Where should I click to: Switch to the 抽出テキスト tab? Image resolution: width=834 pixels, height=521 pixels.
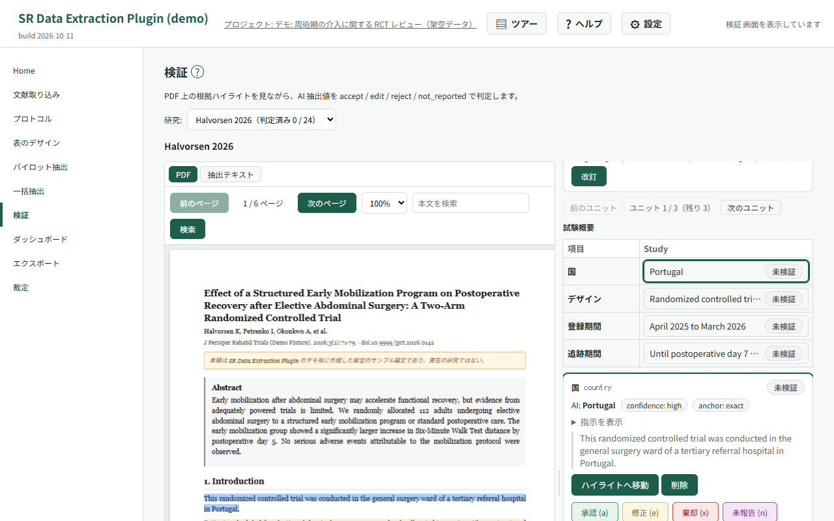[x=231, y=175]
